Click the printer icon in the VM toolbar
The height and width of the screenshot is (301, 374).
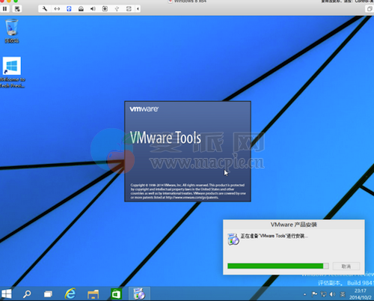click(129, 9)
